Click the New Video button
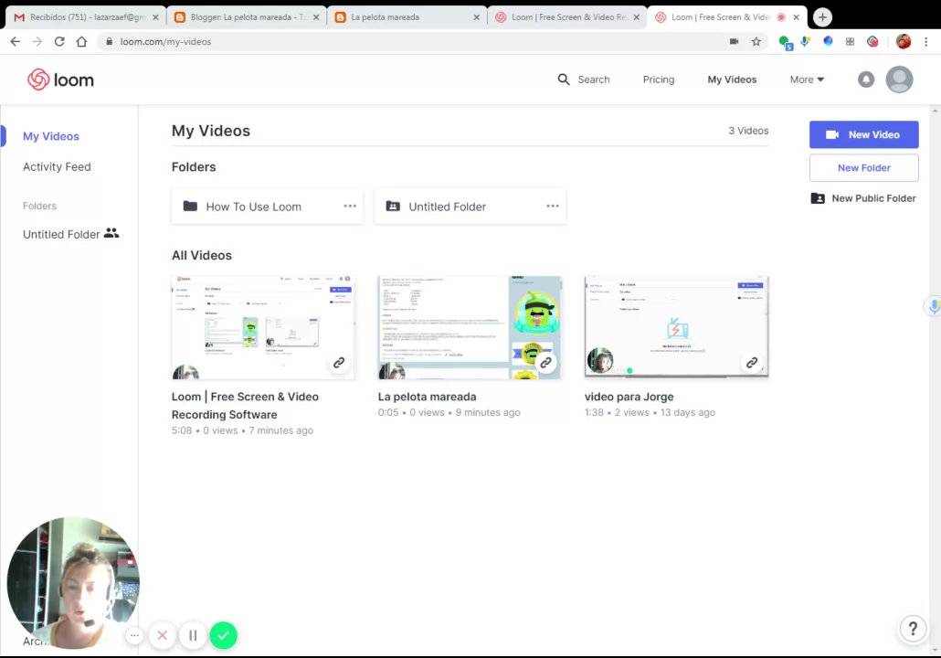This screenshot has width=941, height=658. pos(863,134)
